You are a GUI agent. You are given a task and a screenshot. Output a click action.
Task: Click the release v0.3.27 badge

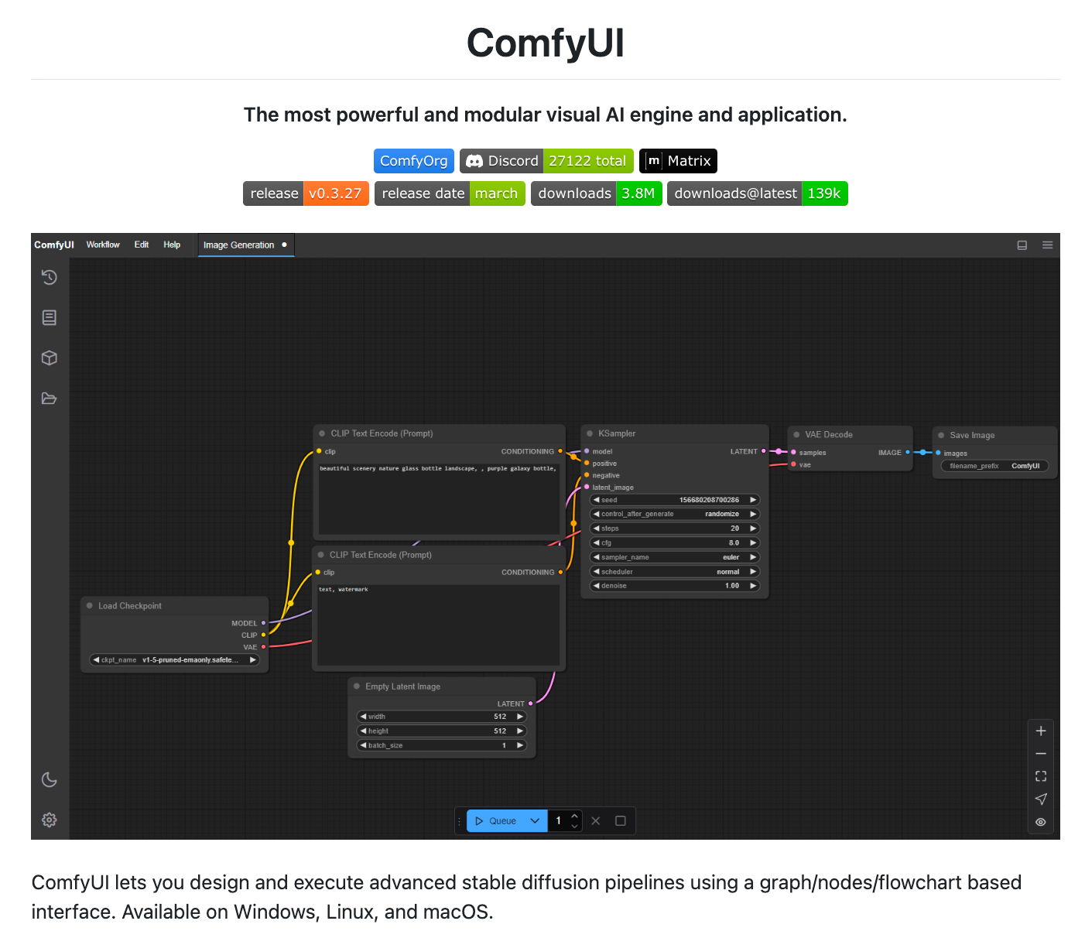click(x=306, y=193)
